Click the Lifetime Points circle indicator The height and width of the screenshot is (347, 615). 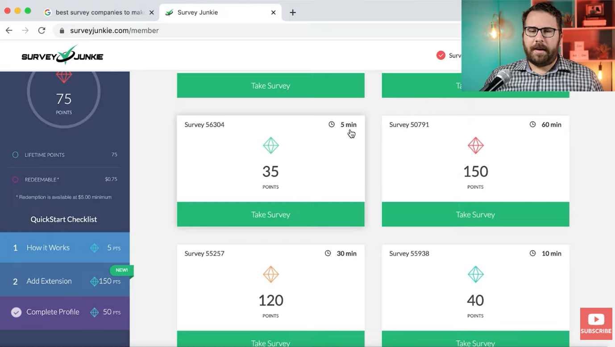point(16,155)
